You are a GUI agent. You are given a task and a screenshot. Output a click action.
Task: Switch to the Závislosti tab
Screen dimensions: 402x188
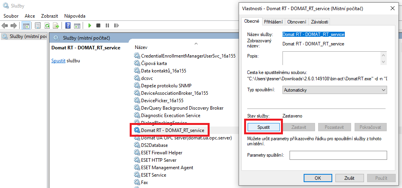tap(319, 22)
